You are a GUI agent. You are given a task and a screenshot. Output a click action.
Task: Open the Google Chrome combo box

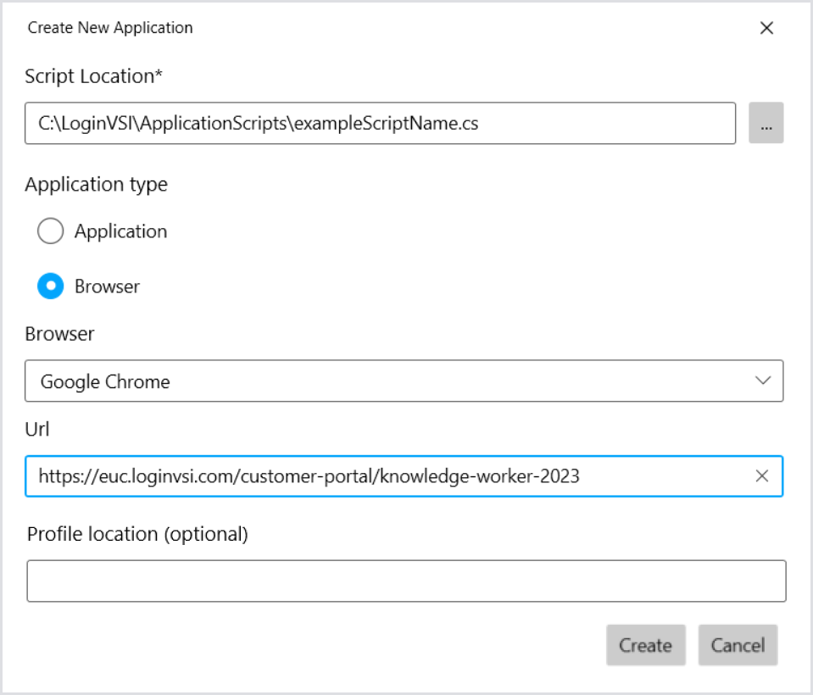[x=381, y=381]
